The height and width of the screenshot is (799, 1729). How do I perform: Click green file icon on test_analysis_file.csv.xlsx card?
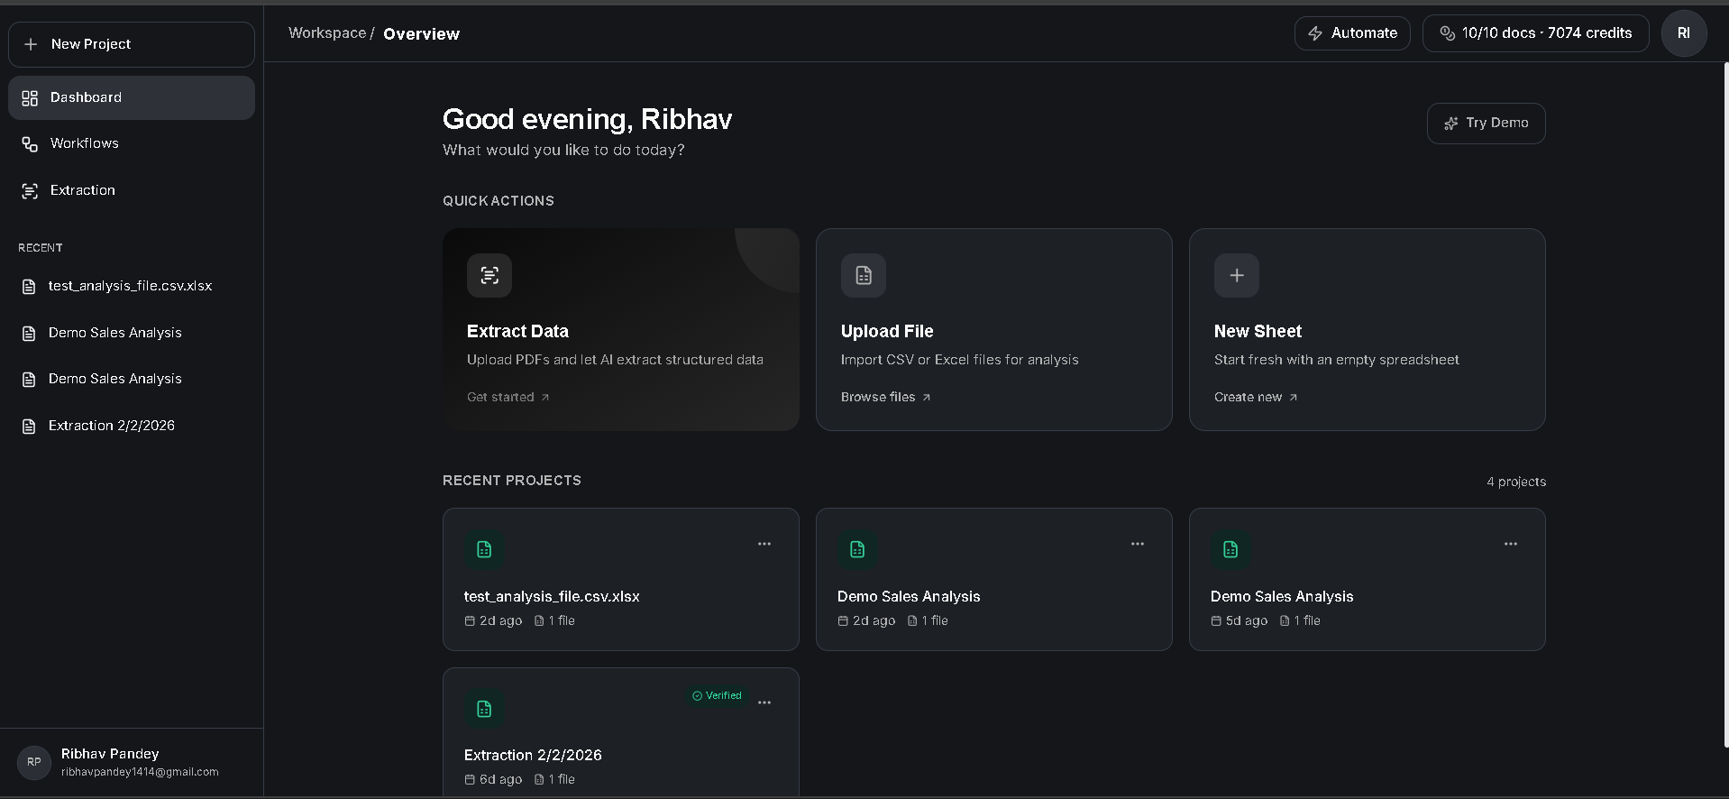(484, 549)
